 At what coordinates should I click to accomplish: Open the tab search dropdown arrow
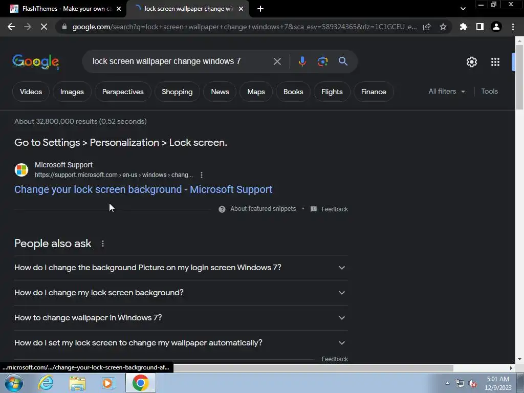[463, 9]
